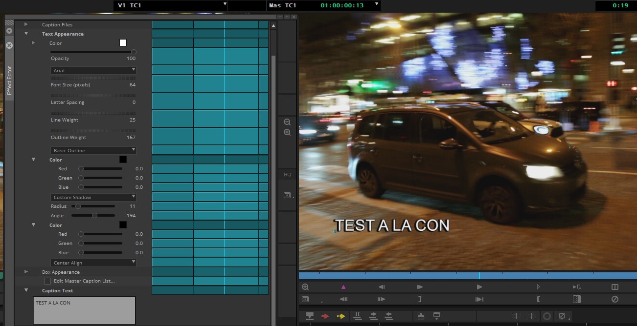
Task: Click the Effect Editor round X button
Action: pos(9,45)
